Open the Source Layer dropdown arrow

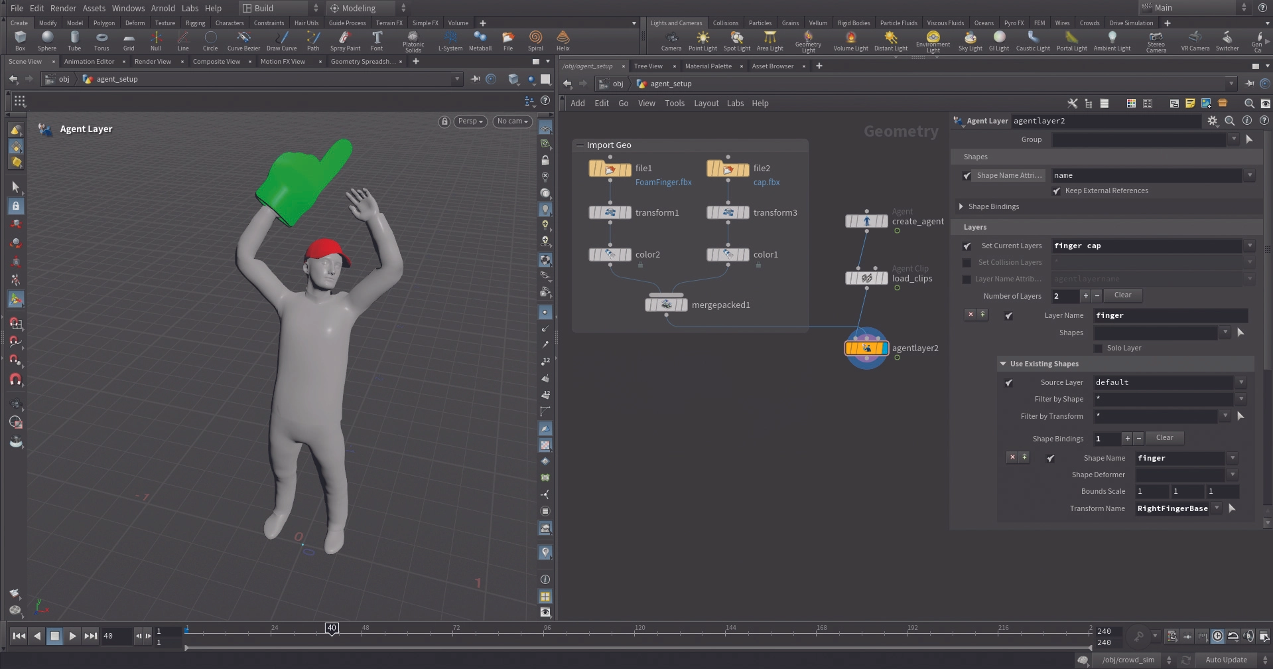1241,382
